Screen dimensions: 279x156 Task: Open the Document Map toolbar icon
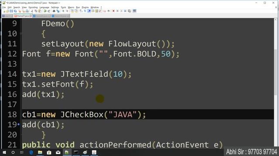coord(97,11)
